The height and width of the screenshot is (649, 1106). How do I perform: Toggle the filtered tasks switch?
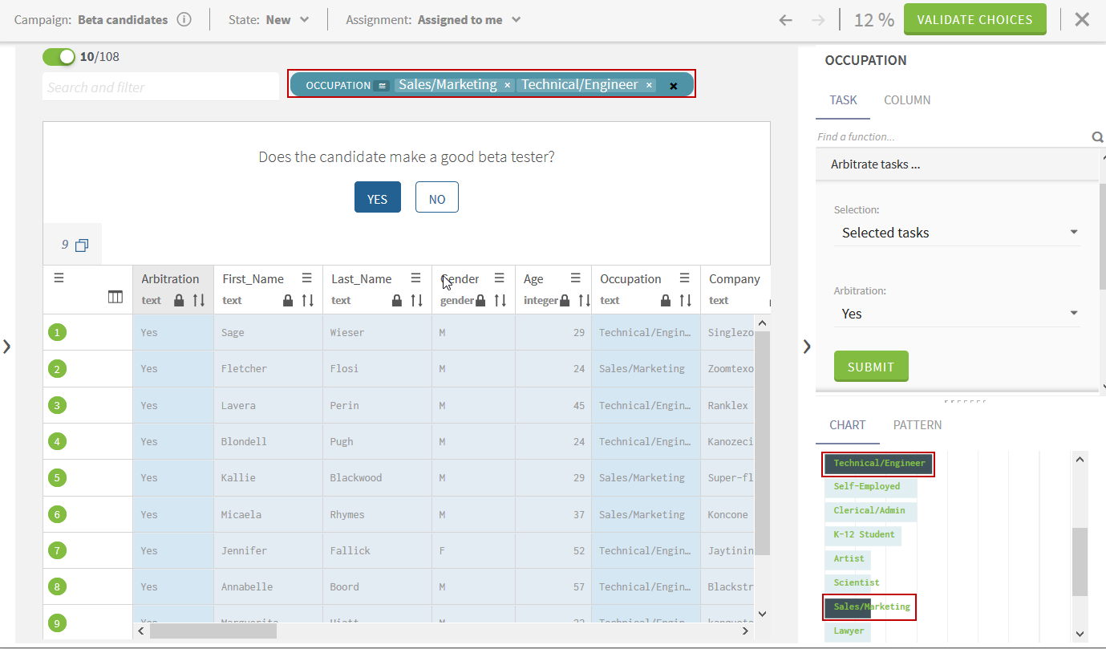tap(59, 57)
